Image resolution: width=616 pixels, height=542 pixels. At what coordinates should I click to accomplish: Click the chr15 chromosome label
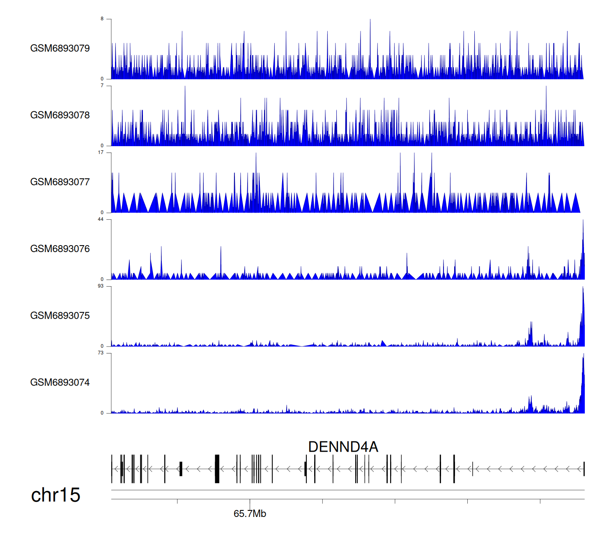(x=55, y=495)
